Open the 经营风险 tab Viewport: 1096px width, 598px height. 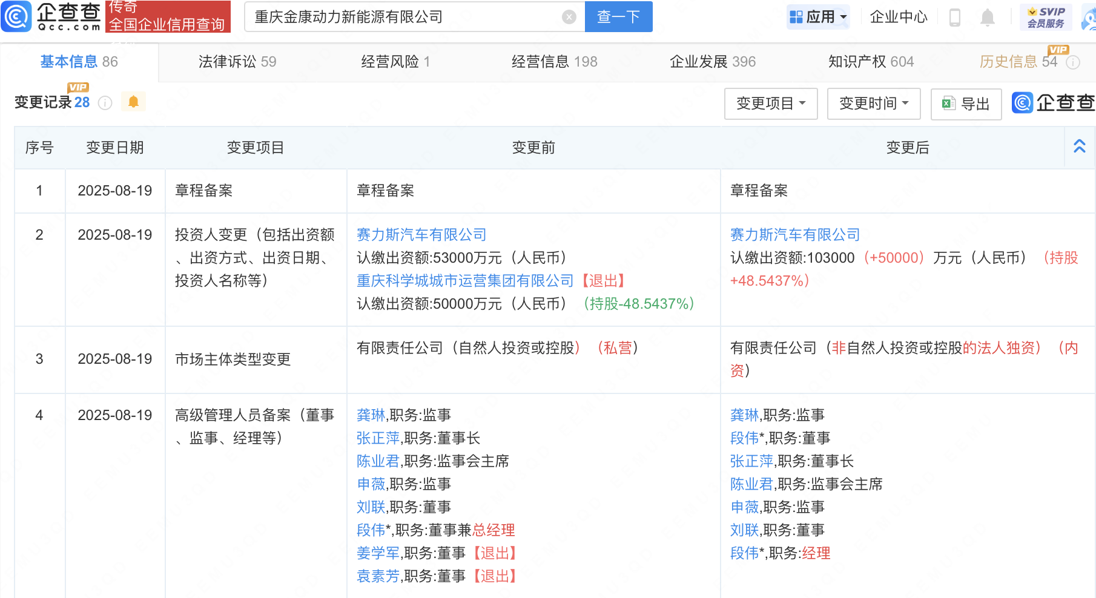[395, 62]
